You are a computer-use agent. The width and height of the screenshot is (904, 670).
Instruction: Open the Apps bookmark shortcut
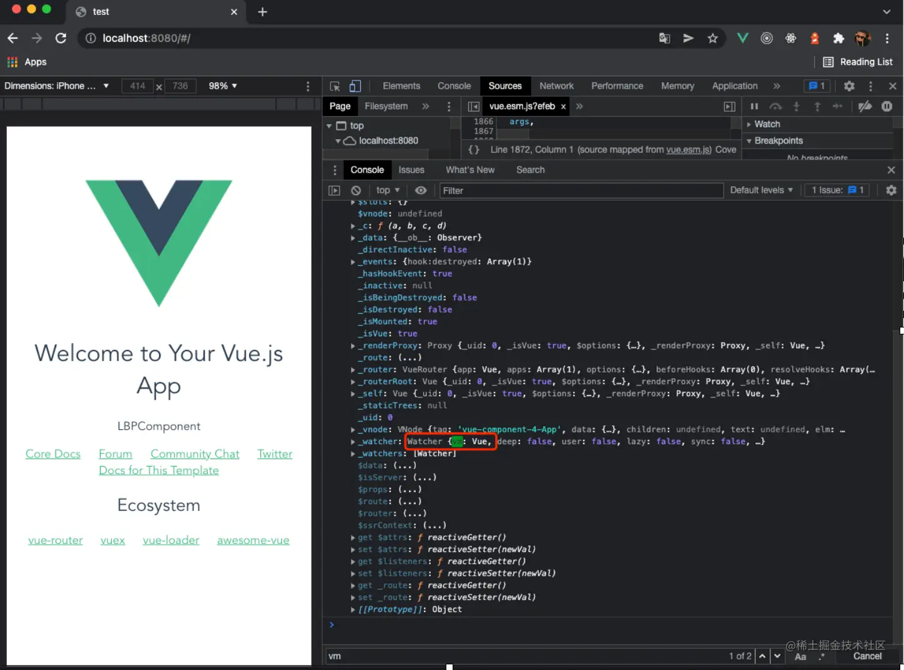point(27,62)
